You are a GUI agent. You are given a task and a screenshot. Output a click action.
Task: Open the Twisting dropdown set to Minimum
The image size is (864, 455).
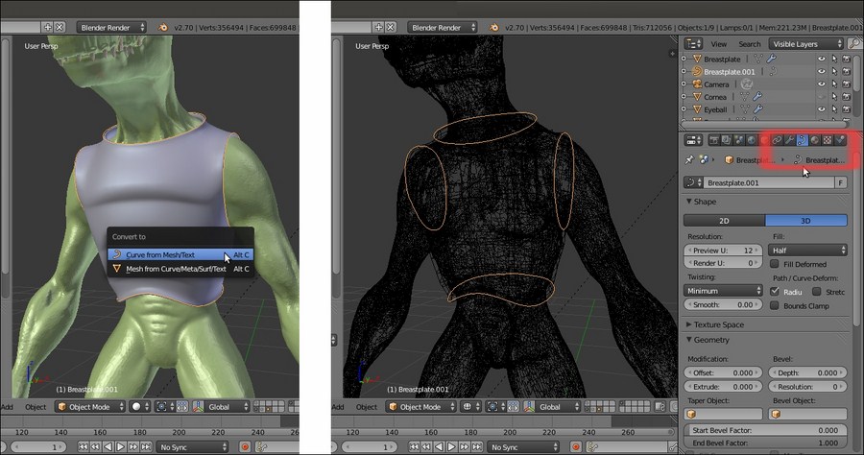click(724, 290)
